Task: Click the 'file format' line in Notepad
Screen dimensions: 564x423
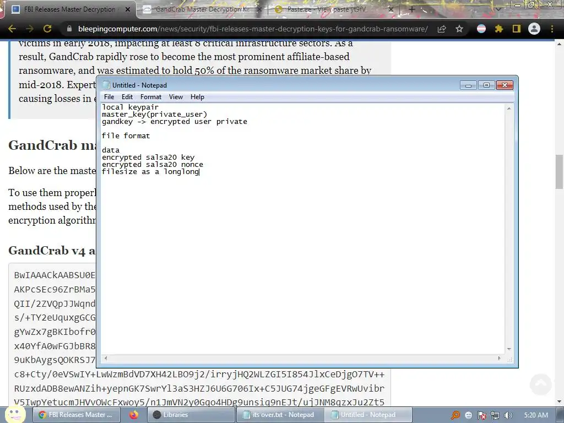Action: 126,135
